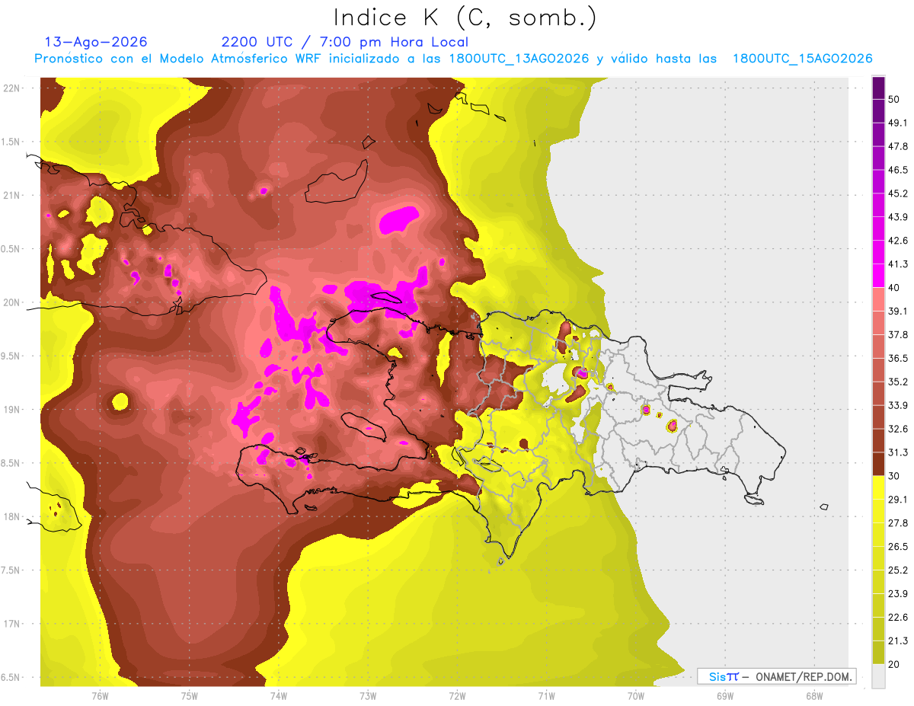
Task: Click the gray legend swatch below 20
Action: pyautogui.click(x=879, y=676)
